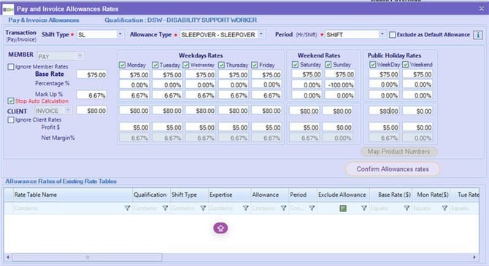Enable the Exclude as Default Allowance checkbox
489x266 pixels.
pyautogui.click(x=393, y=34)
